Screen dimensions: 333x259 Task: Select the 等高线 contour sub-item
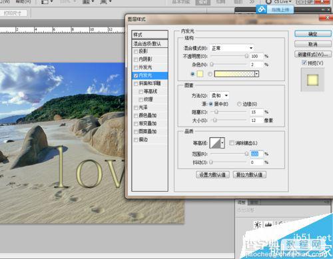coord(151,91)
